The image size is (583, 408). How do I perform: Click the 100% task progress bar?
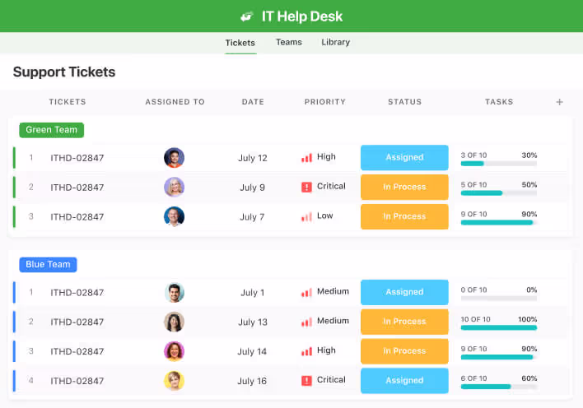pyautogui.click(x=498, y=327)
